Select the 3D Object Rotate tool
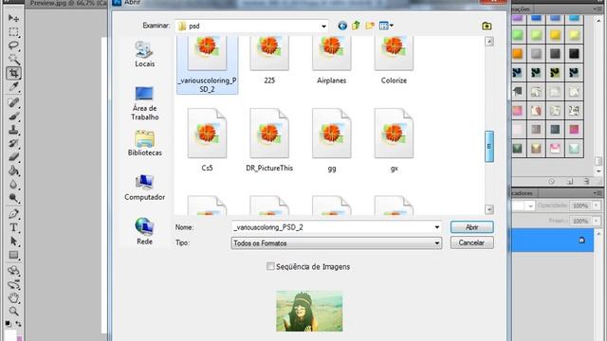 pyautogui.click(x=13, y=270)
